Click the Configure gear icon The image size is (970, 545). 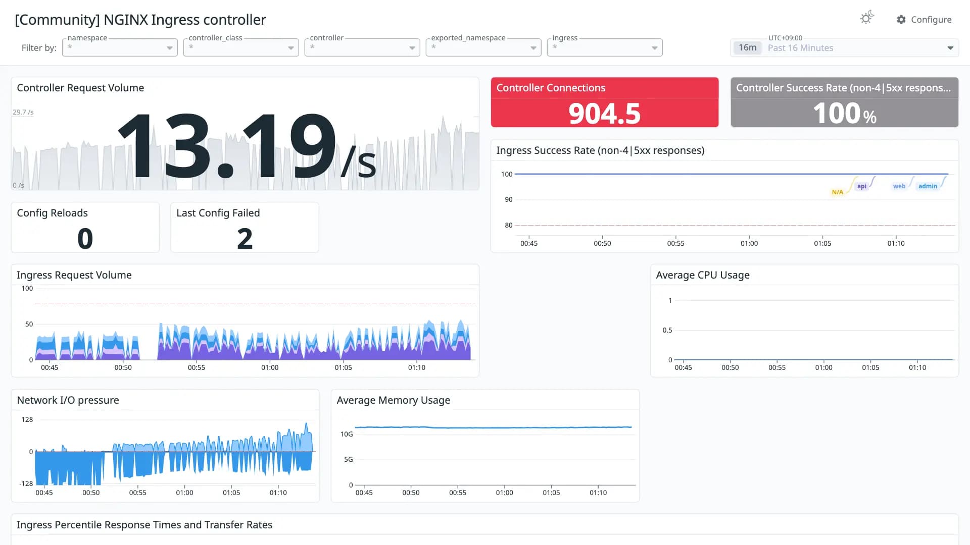click(901, 19)
